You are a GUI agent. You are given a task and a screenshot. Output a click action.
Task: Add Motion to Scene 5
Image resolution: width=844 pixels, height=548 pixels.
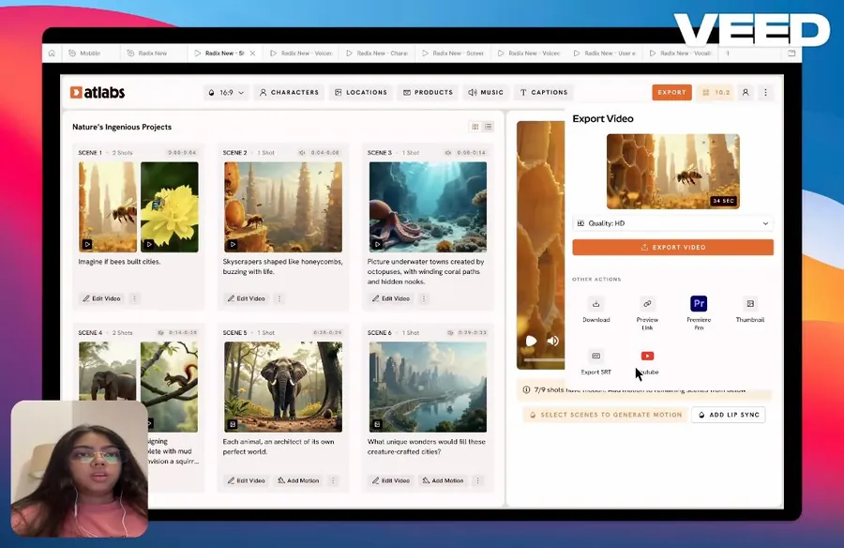coord(298,480)
